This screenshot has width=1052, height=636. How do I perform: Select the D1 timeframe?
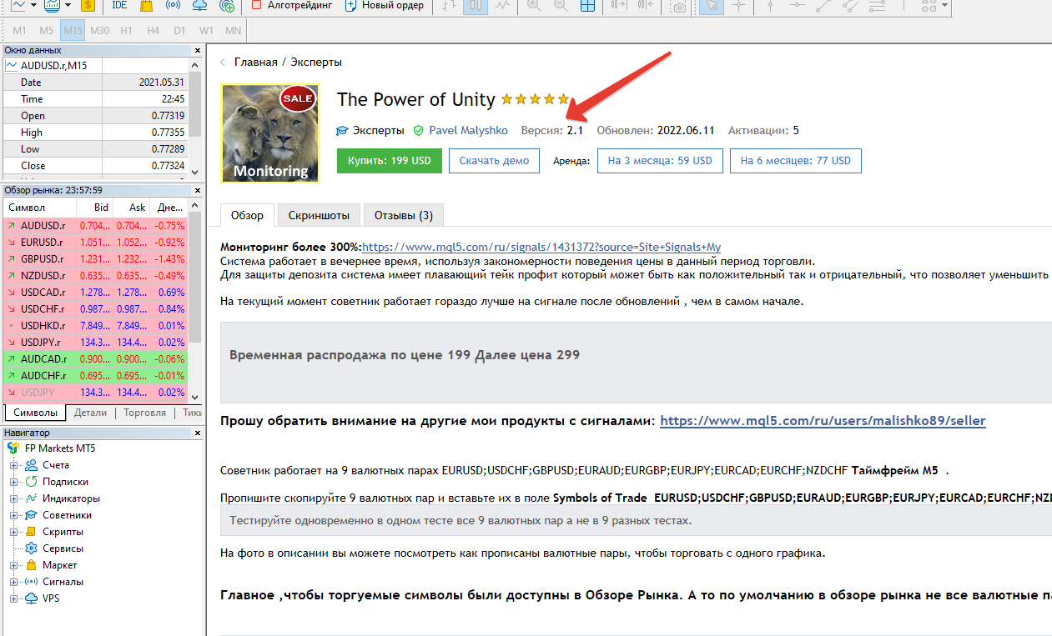click(179, 30)
